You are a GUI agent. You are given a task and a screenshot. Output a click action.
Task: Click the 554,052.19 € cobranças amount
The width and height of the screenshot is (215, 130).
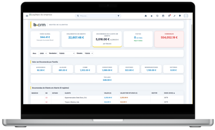tap(169, 37)
